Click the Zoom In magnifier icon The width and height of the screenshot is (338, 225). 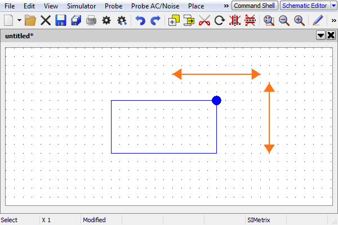pos(299,21)
